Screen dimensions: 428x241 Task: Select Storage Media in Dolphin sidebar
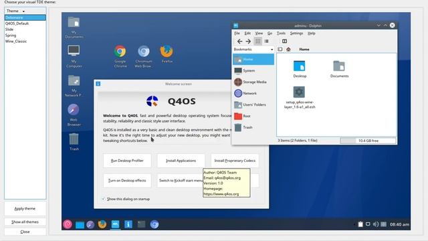253,82
